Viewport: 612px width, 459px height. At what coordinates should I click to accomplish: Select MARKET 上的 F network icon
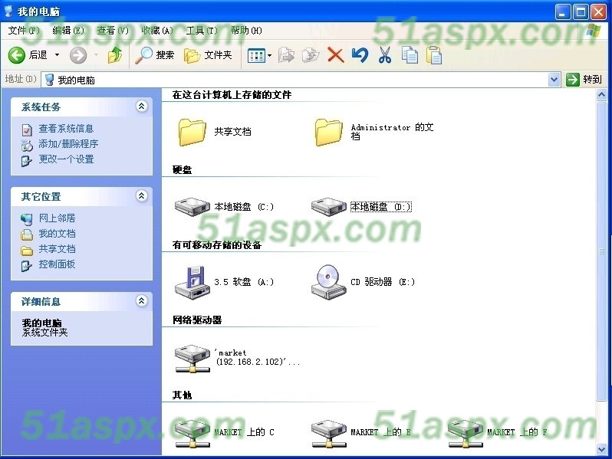(x=466, y=433)
